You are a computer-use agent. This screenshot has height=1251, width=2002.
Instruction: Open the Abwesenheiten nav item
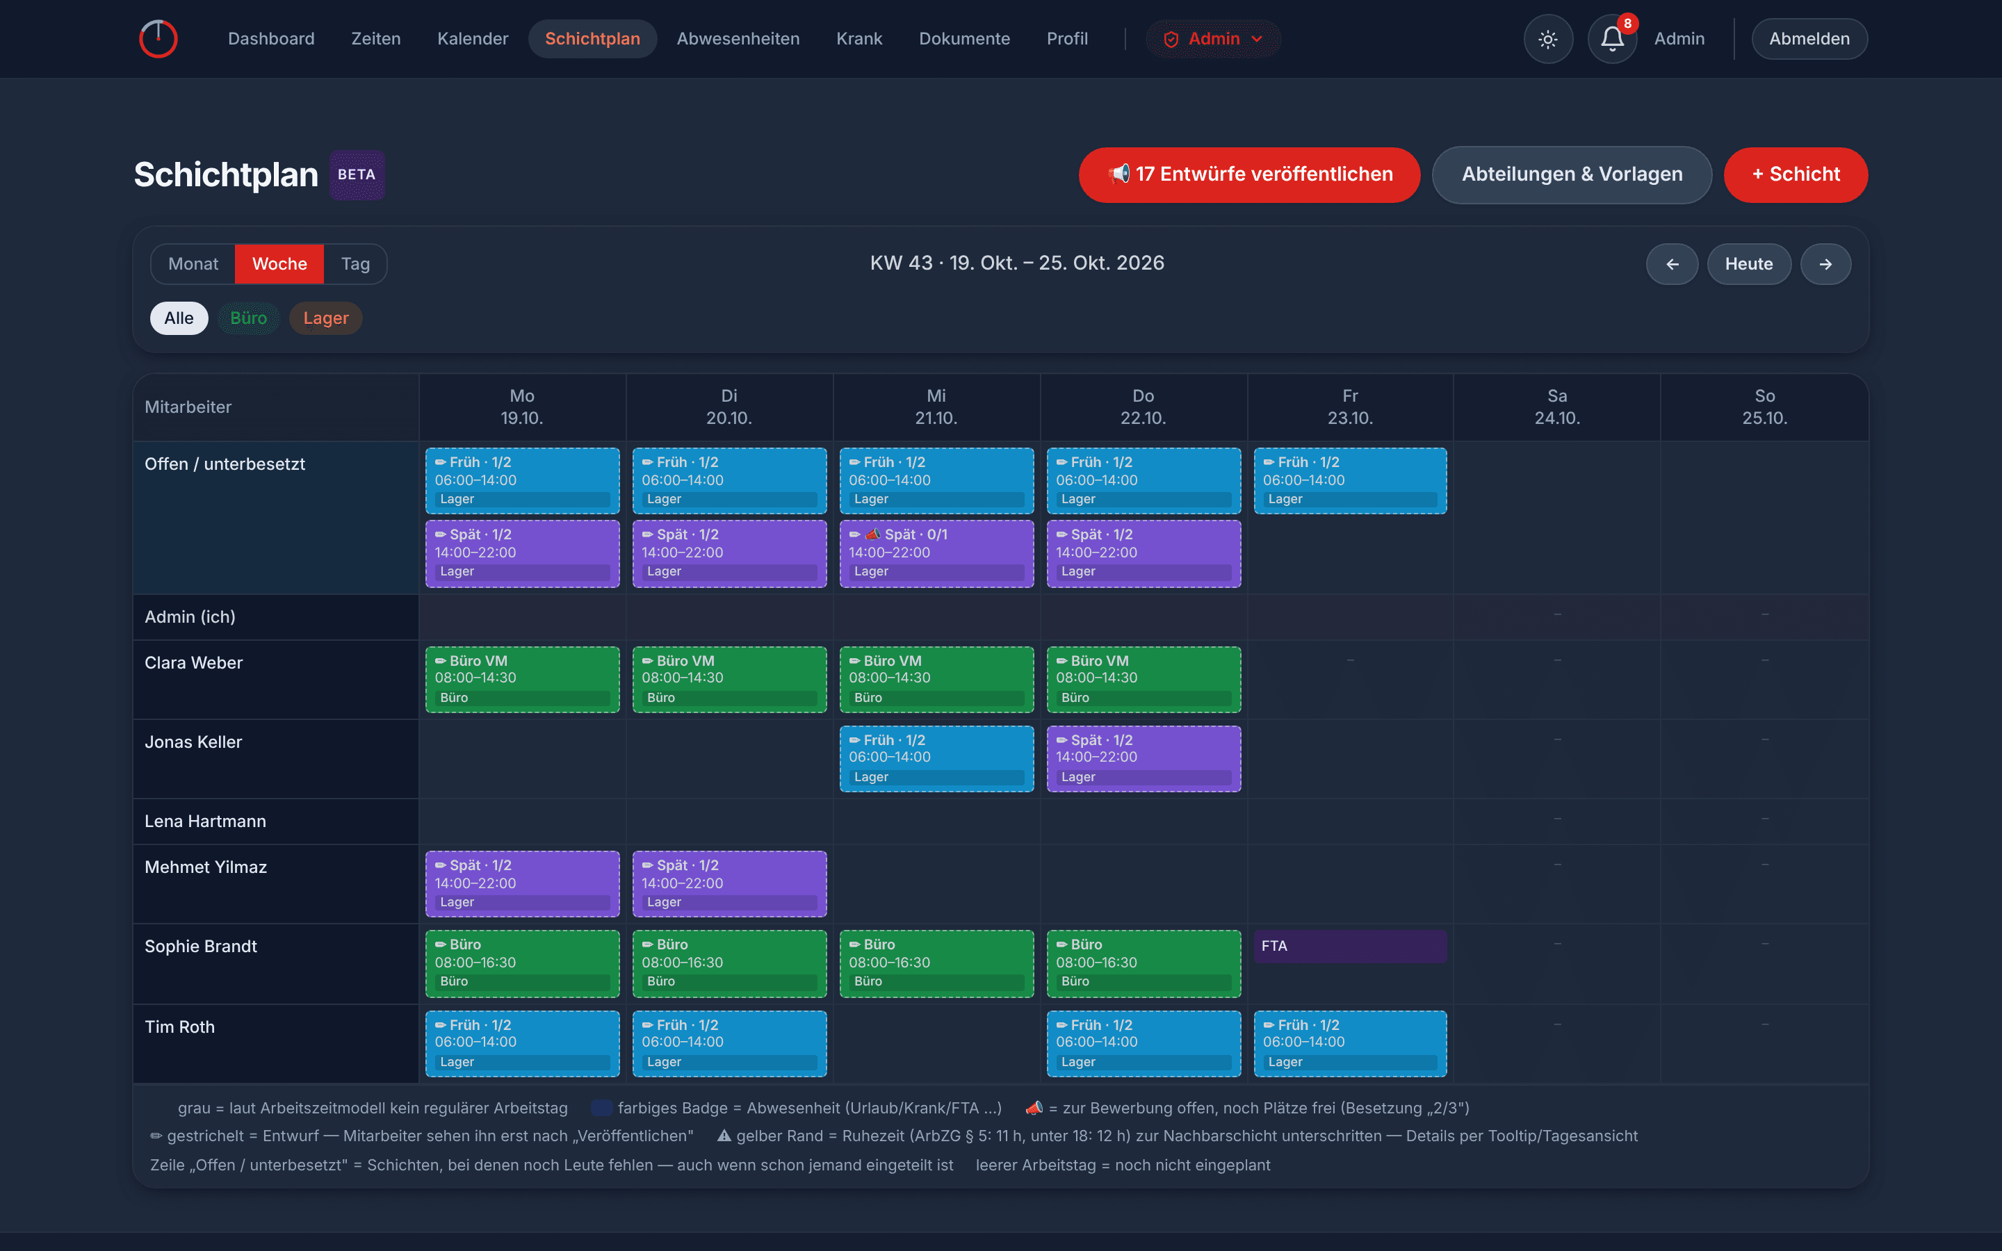click(738, 39)
